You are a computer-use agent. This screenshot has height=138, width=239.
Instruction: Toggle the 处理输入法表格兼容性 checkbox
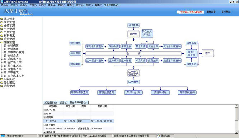point(178,12)
